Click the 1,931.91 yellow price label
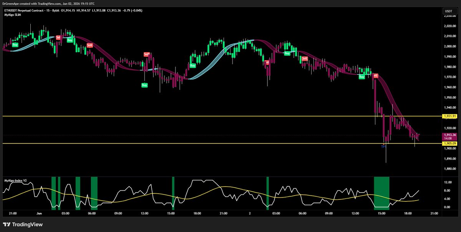The image size is (461, 232). point(449,116)
